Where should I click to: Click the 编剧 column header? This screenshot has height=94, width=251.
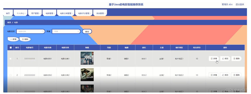point(126,48)
